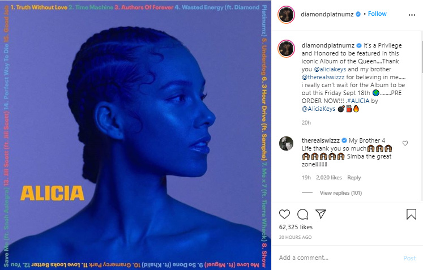
Task: View 2,020 likes on the comment
Action: [x=329, y=178]
